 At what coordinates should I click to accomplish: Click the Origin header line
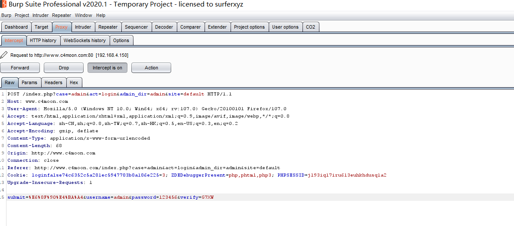(x=52, y=153)
